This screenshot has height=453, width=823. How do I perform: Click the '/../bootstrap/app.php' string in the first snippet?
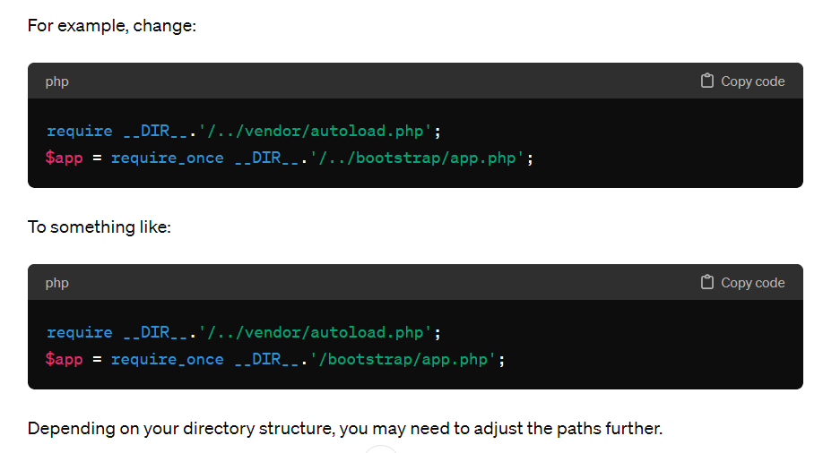coord(417,158)
